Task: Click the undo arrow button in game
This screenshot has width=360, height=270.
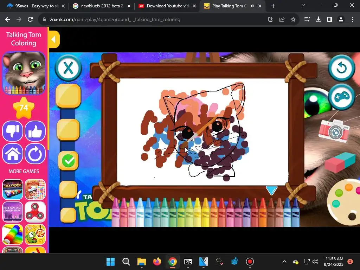Action: (x=341, y=68)
